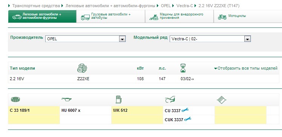The width and height of the screenshot is (282, 137).
Task: Click the hourglass production date icon
Action: (x=183, y=68)
